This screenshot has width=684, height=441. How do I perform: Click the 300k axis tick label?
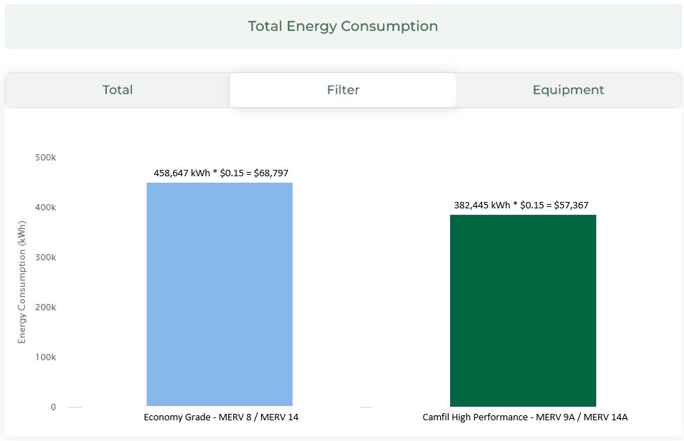(x=46, y=257)
